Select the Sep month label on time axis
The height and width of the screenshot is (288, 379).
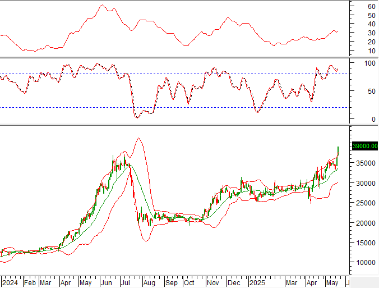pos(171,283)
